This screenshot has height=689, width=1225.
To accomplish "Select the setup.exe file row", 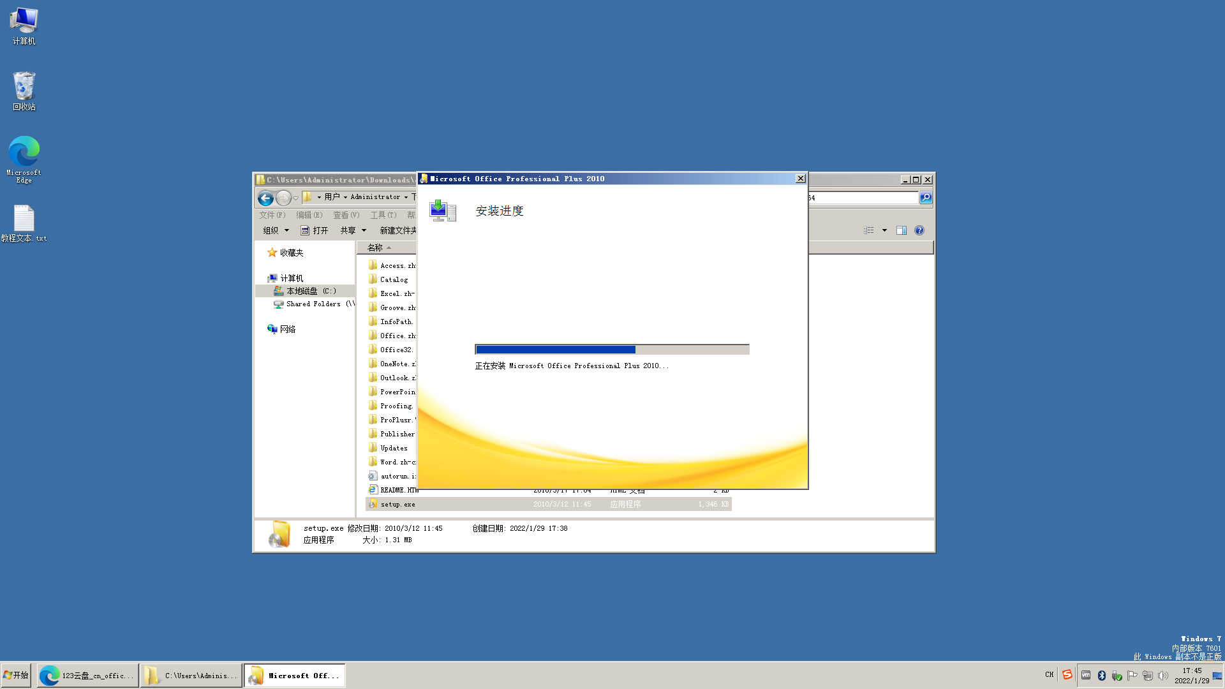I will pos(548,504).
